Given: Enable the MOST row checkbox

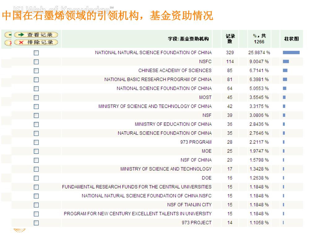Looking at the screenshot, I should click(x=36, y=98).
